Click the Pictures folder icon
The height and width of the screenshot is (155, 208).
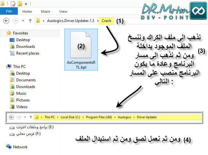coord(12,100)
